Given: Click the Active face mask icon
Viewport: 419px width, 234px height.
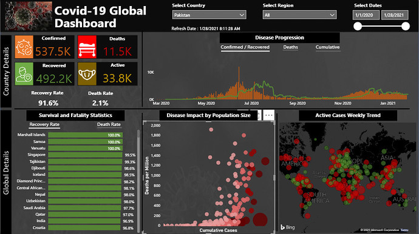Looking at the screenshot, I should coord(87,74).
